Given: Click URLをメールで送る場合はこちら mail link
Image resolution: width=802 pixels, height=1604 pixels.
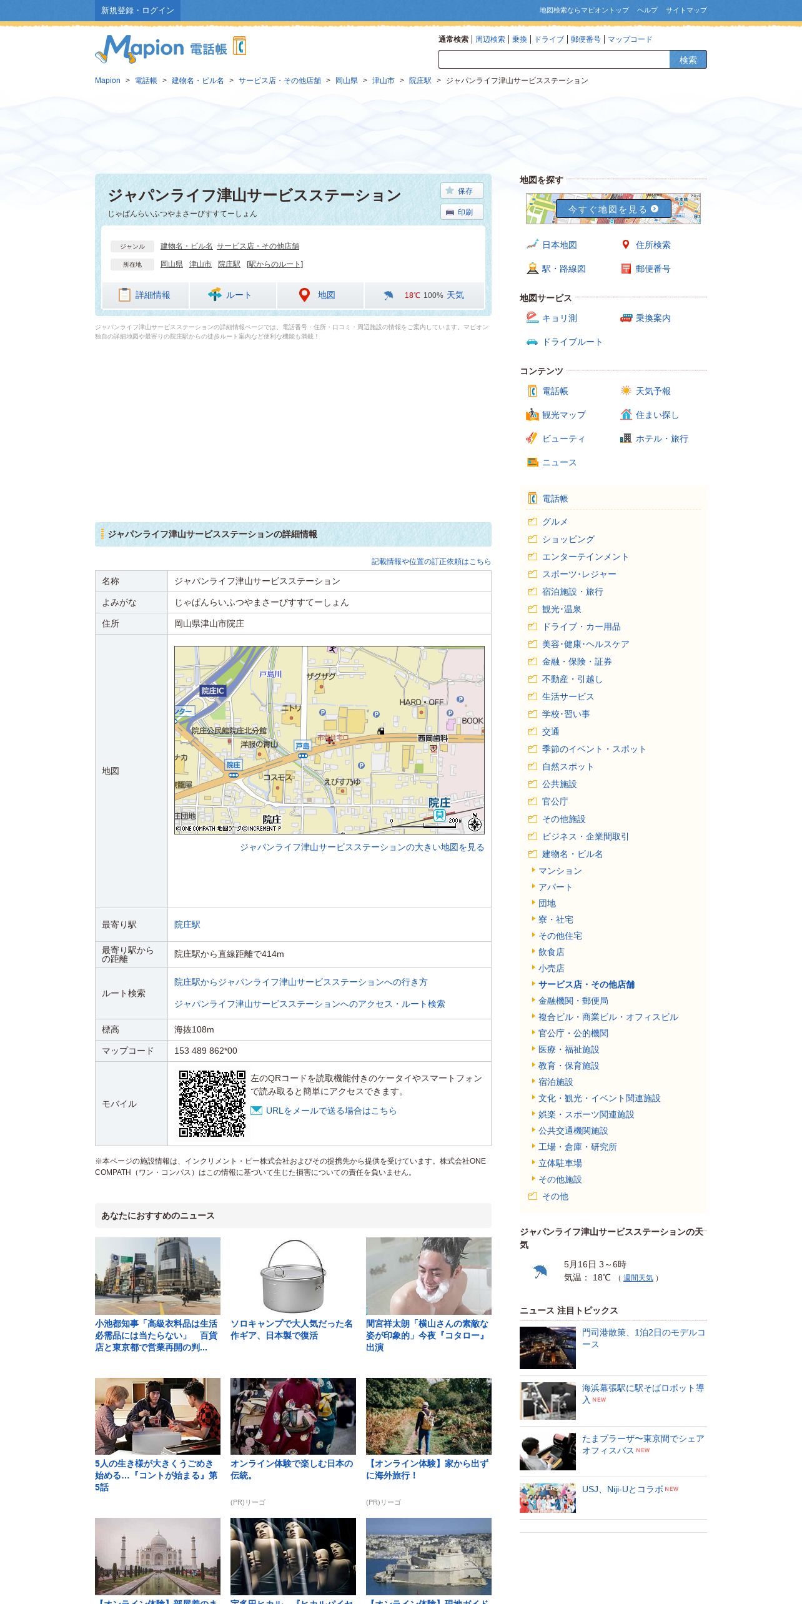Looking at the screenshot, I should 331,1111.
